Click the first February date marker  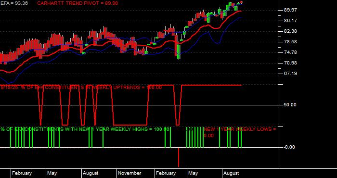(x=22, y=173)
